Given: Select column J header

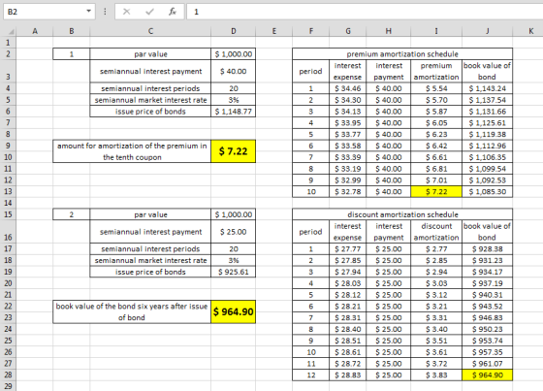Looking at the screenshot, I should pyautogui.click(x=487, y=31).
